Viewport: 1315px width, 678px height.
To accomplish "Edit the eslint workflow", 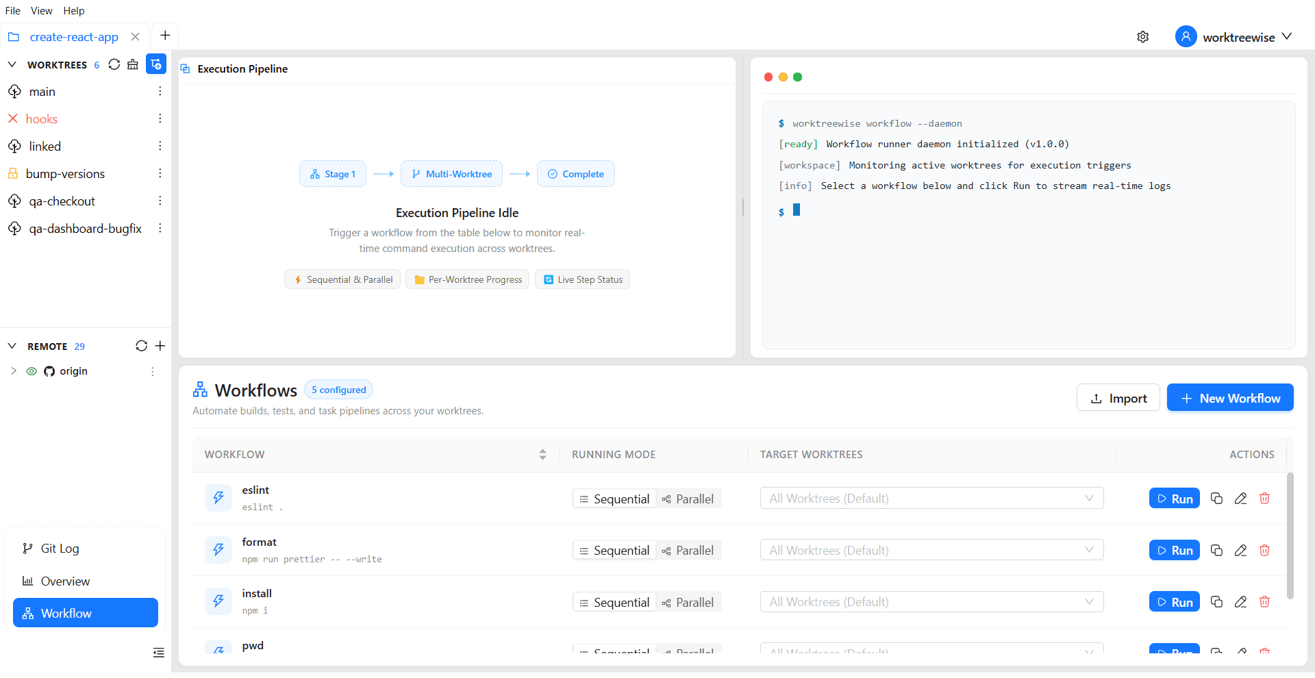I will (1240, 499).
